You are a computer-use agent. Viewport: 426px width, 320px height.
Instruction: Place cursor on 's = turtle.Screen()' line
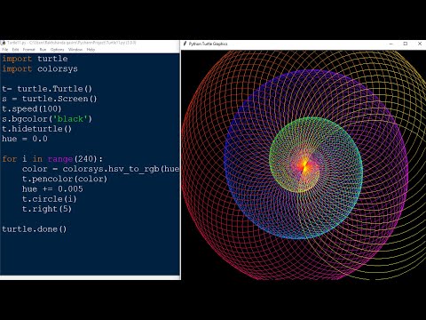coord(50,99)
